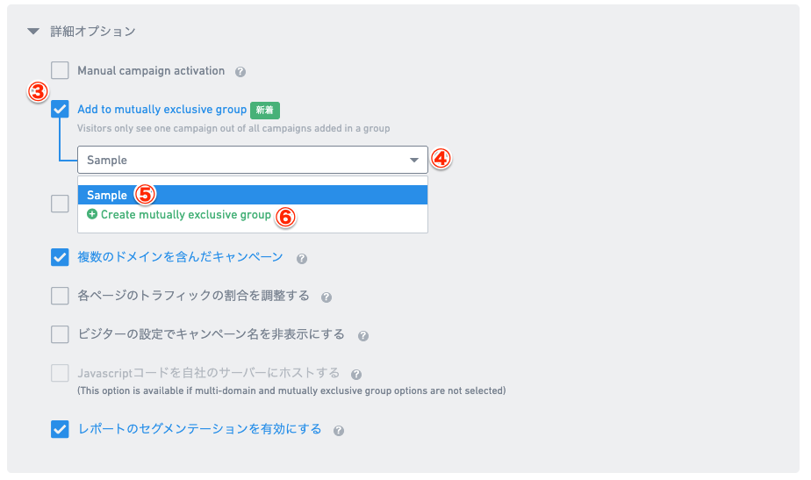Click the green plus icon in dropdown list

92,214
